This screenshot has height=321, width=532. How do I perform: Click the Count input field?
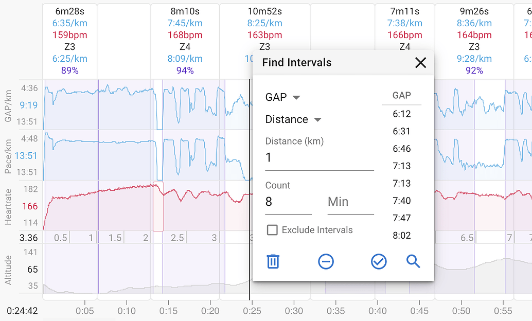pos(288,202)
